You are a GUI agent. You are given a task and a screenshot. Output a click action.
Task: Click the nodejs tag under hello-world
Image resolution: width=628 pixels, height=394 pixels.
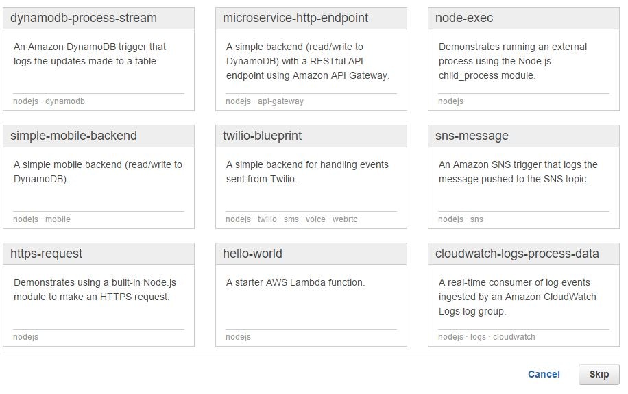(x=238, y=337)
